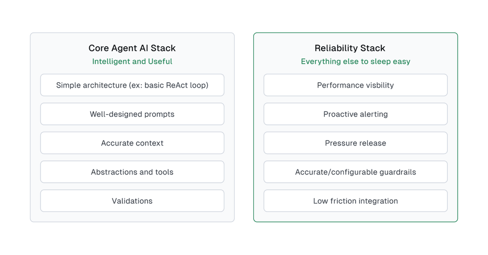488x255 pixels.
Task: Click empty space below the Validations box
Action: pos(132,217)
